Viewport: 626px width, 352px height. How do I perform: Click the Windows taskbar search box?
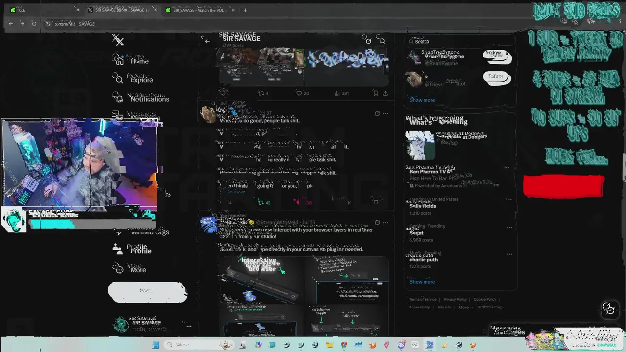click(198, 345)
